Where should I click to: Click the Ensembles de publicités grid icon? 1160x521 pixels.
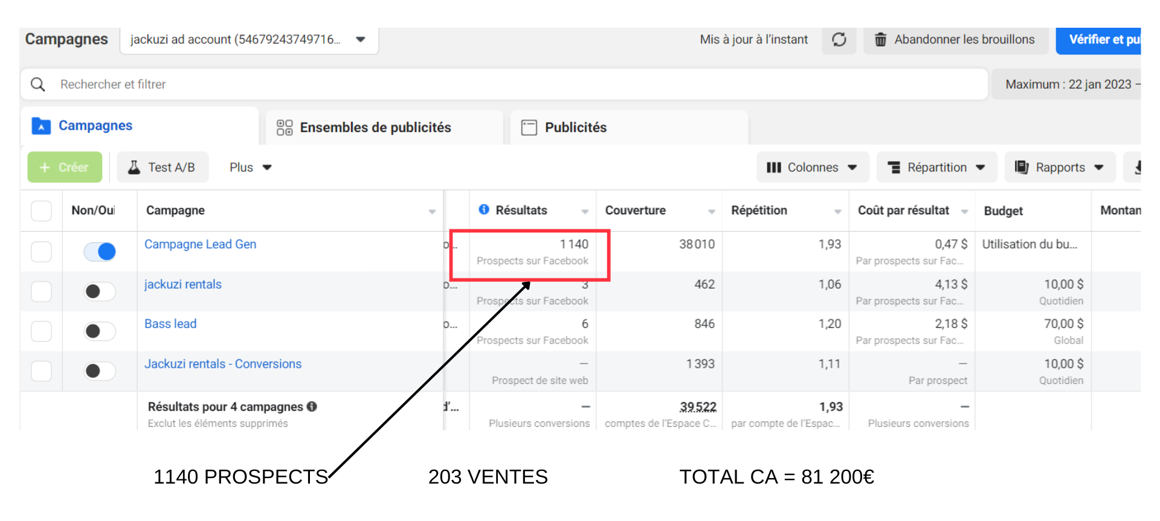285,127
